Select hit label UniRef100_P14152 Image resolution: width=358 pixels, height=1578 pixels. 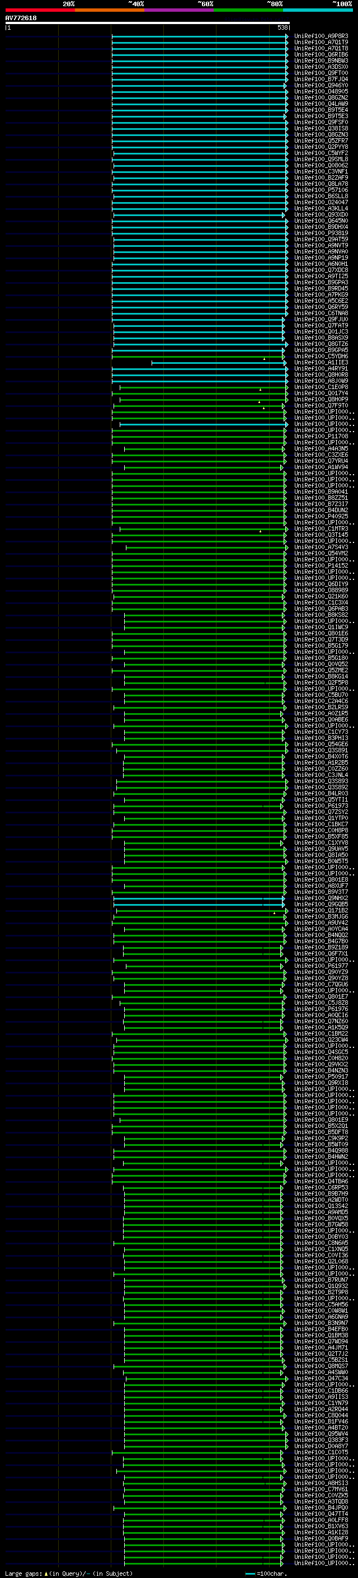[x=321, y=565]
